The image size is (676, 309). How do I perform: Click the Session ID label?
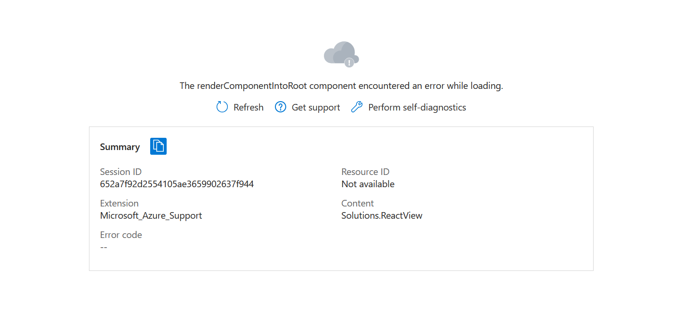click(121, 172)
